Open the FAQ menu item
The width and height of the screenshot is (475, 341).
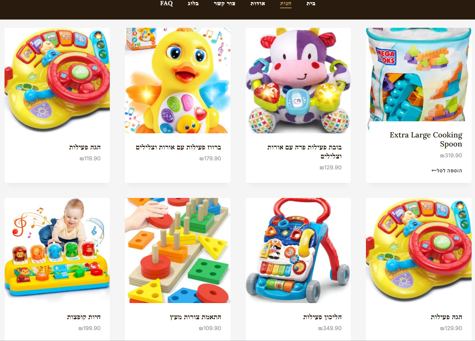pyautogui.click(x=167, y=3)
